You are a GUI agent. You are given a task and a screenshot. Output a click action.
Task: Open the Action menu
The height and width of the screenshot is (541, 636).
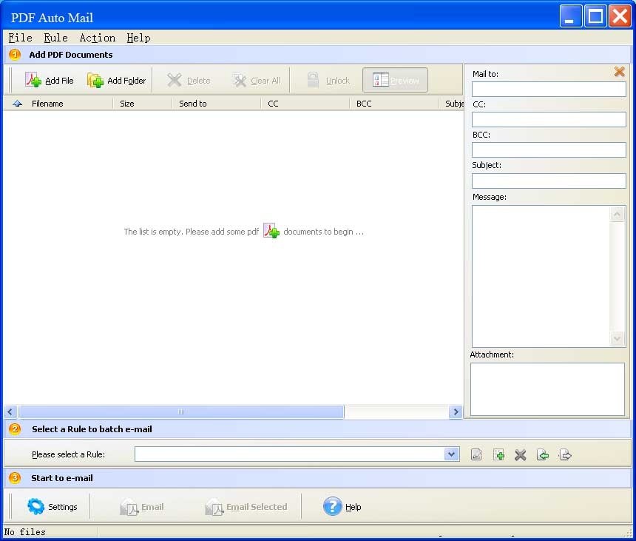click(98, 38)
